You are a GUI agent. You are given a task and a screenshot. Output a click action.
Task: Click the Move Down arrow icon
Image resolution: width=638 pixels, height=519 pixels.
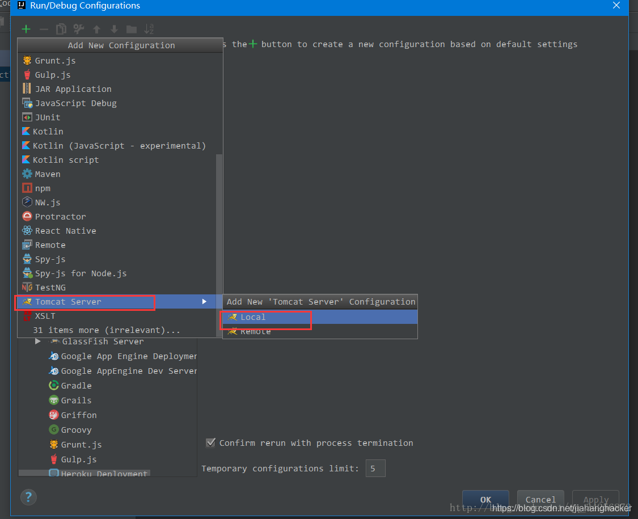point(115,29)
